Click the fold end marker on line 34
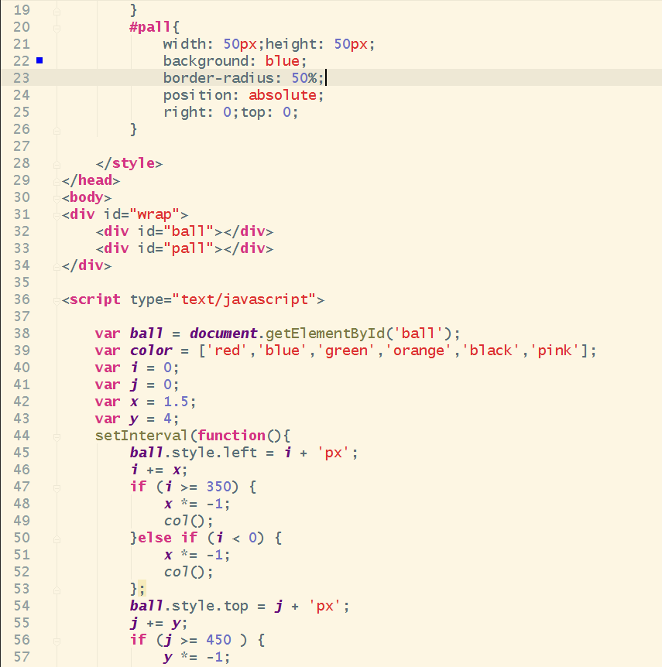Viewport: 662px width, 667px height. click(57, 267)
